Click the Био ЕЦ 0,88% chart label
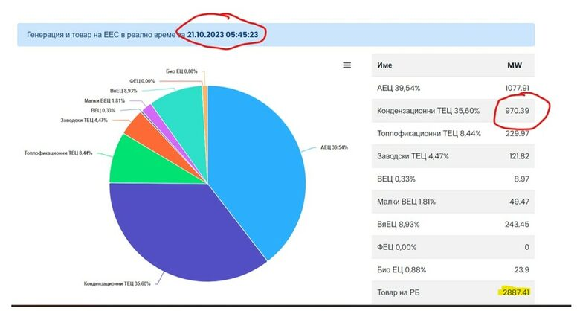The height and width of the screenshot is (311, 580). pos(182,71)
